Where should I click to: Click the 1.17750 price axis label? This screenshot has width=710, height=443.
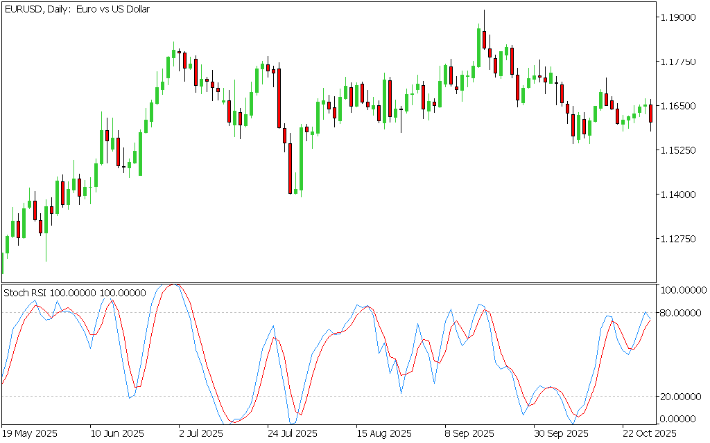pos(679,62)
